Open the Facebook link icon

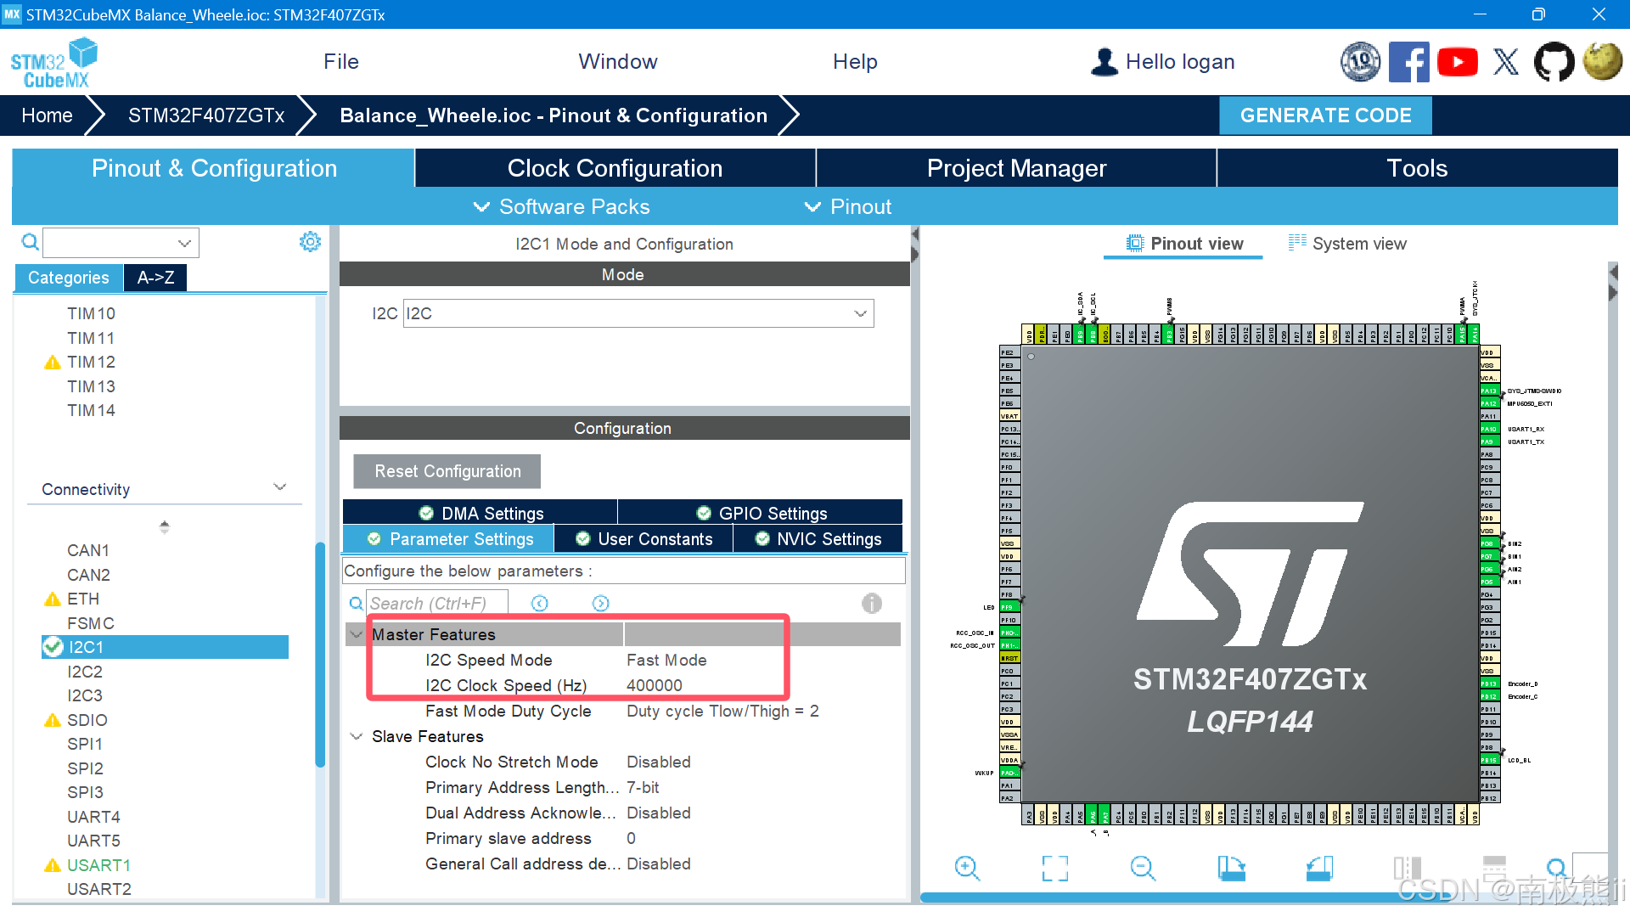point(1409,62)
